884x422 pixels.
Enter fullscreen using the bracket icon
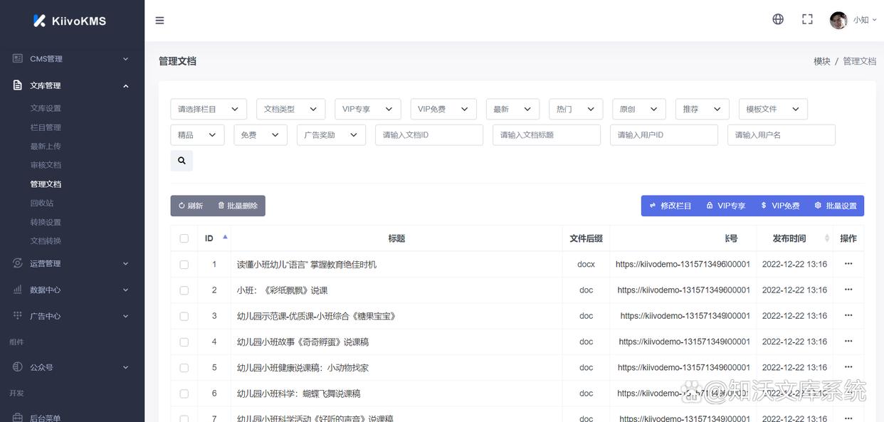(806, 19)
